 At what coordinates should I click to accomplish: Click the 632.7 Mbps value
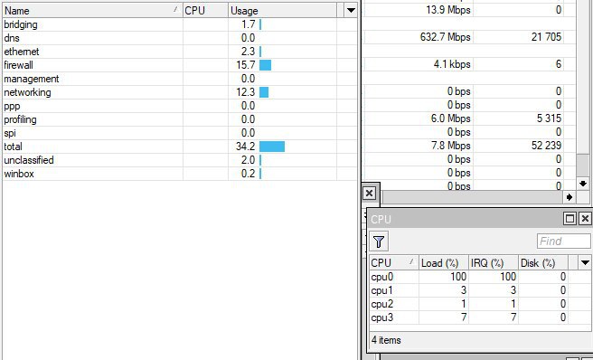tap(445, 37)
